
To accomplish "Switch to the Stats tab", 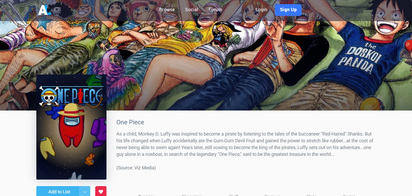I will pyautogui.click(x=312, y=195).
